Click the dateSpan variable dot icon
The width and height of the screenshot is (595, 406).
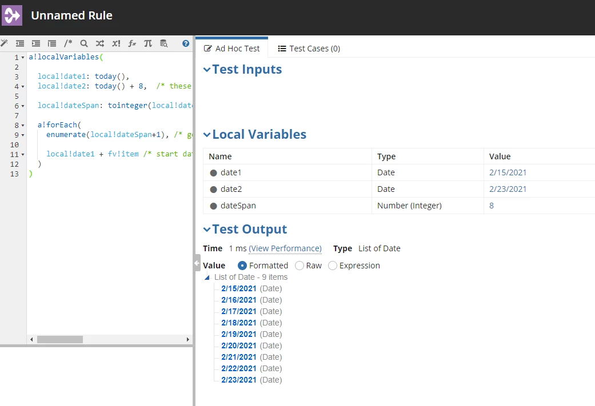tap(213, 206)
